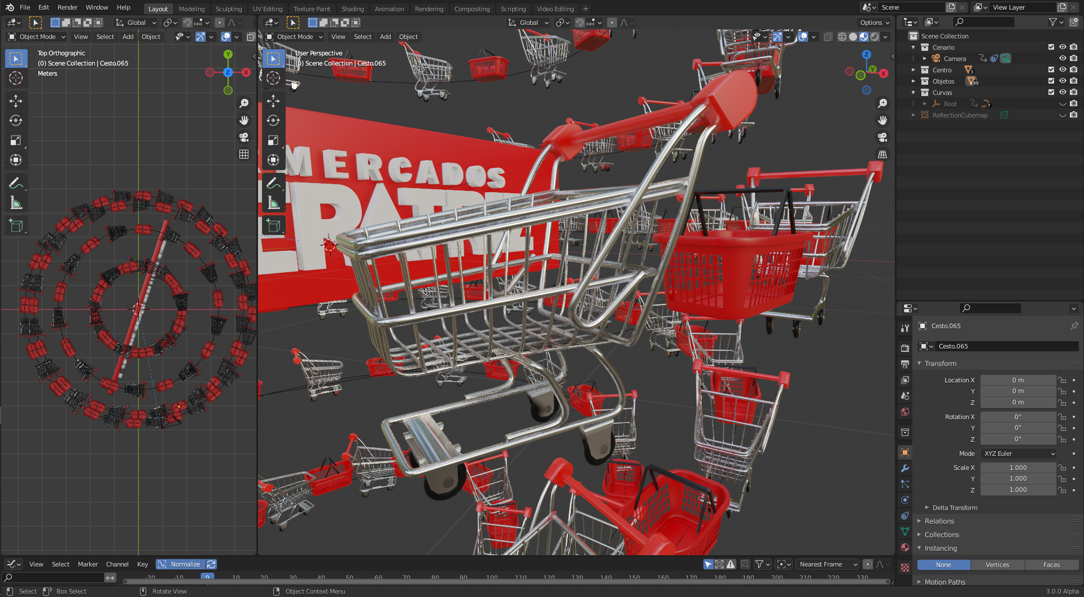This screenshot has width=1084, height=597.
Task: Expand the Relations panel
Action: [920, 521]
